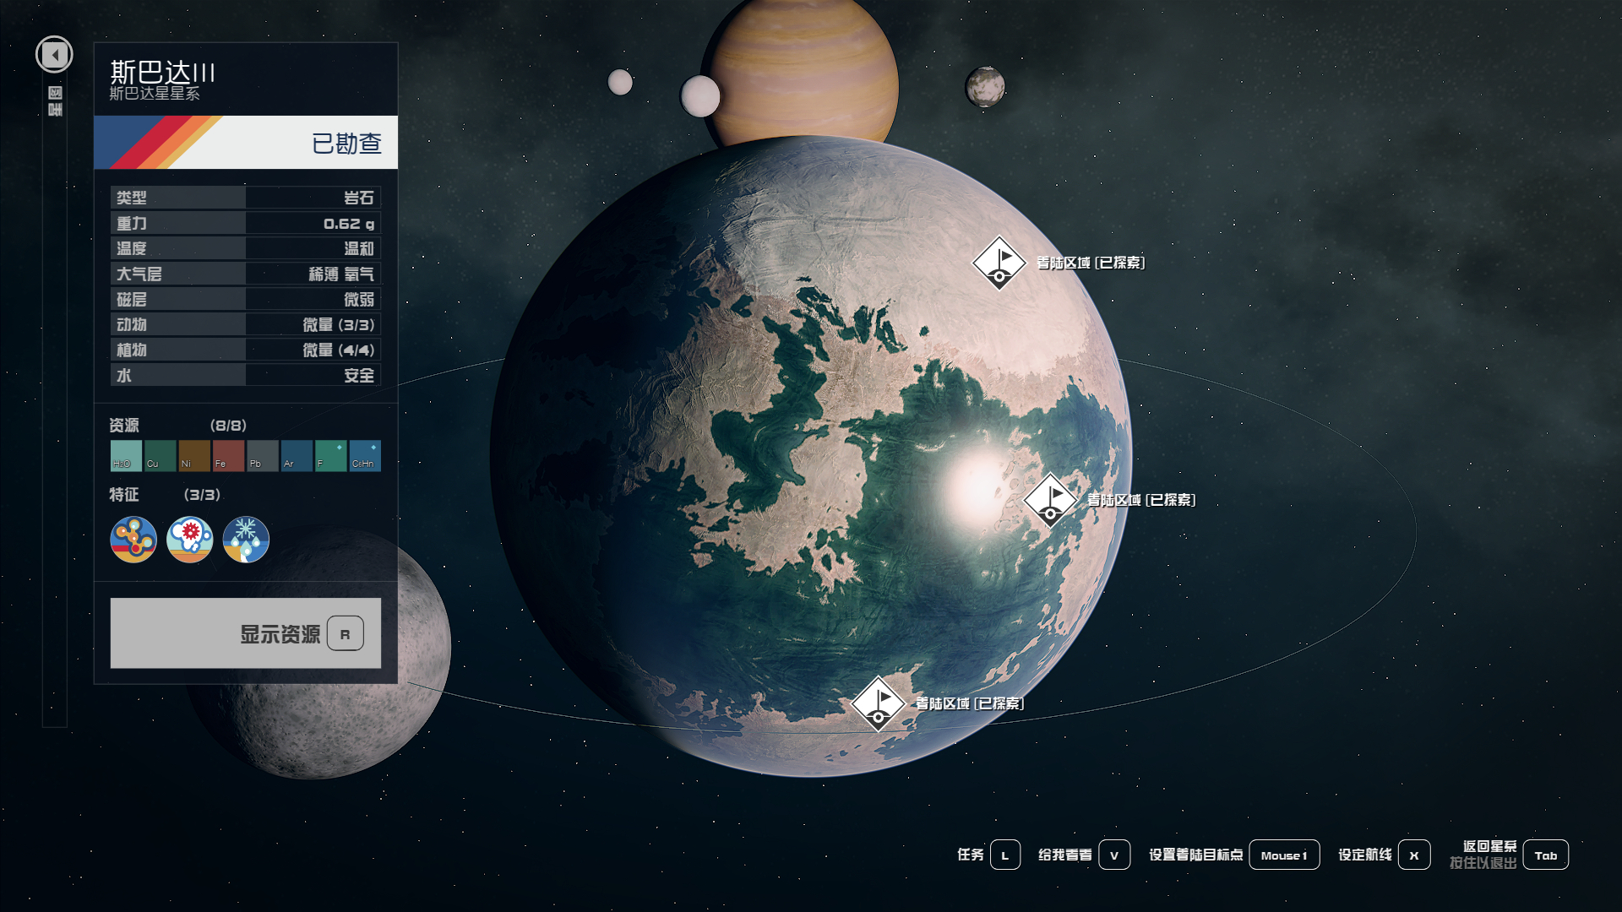Click the 水 安全 water row
This screenshot has width=1622, height=912.
tap(246, 375)
